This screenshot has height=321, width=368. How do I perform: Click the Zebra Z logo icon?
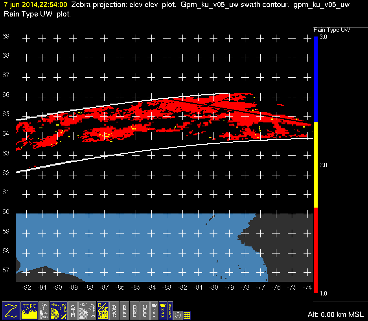(x=11, y=311)
